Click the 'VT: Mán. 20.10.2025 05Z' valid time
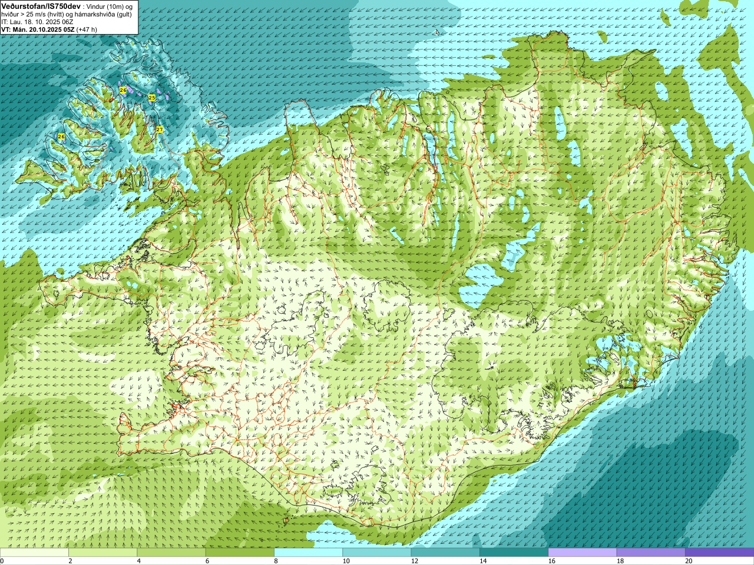 tap(38, 29)
